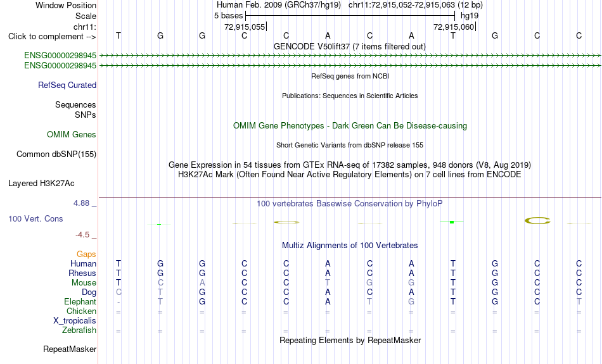This screenshot has width=602, height=364.
Task: Click first base T in the reference sequence row
Action: 118,35
